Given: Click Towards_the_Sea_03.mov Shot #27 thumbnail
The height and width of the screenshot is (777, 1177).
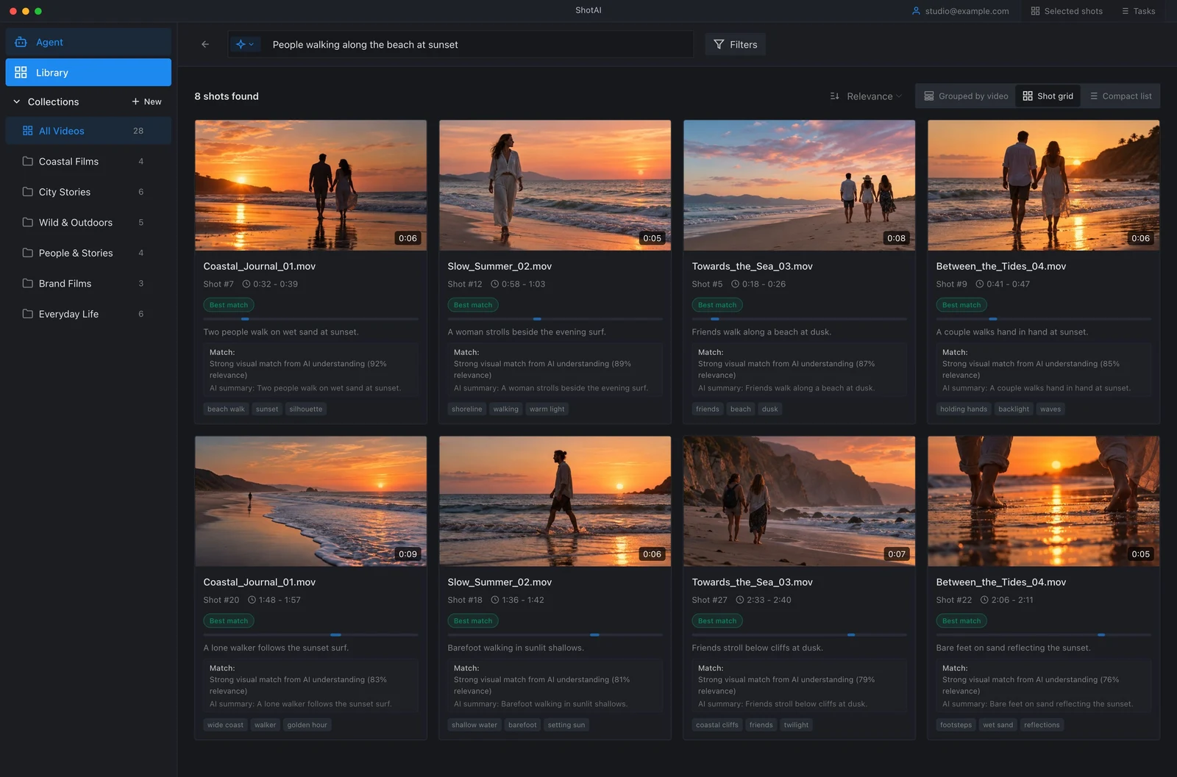Looking at the screenshot, I should pos(799,501).
